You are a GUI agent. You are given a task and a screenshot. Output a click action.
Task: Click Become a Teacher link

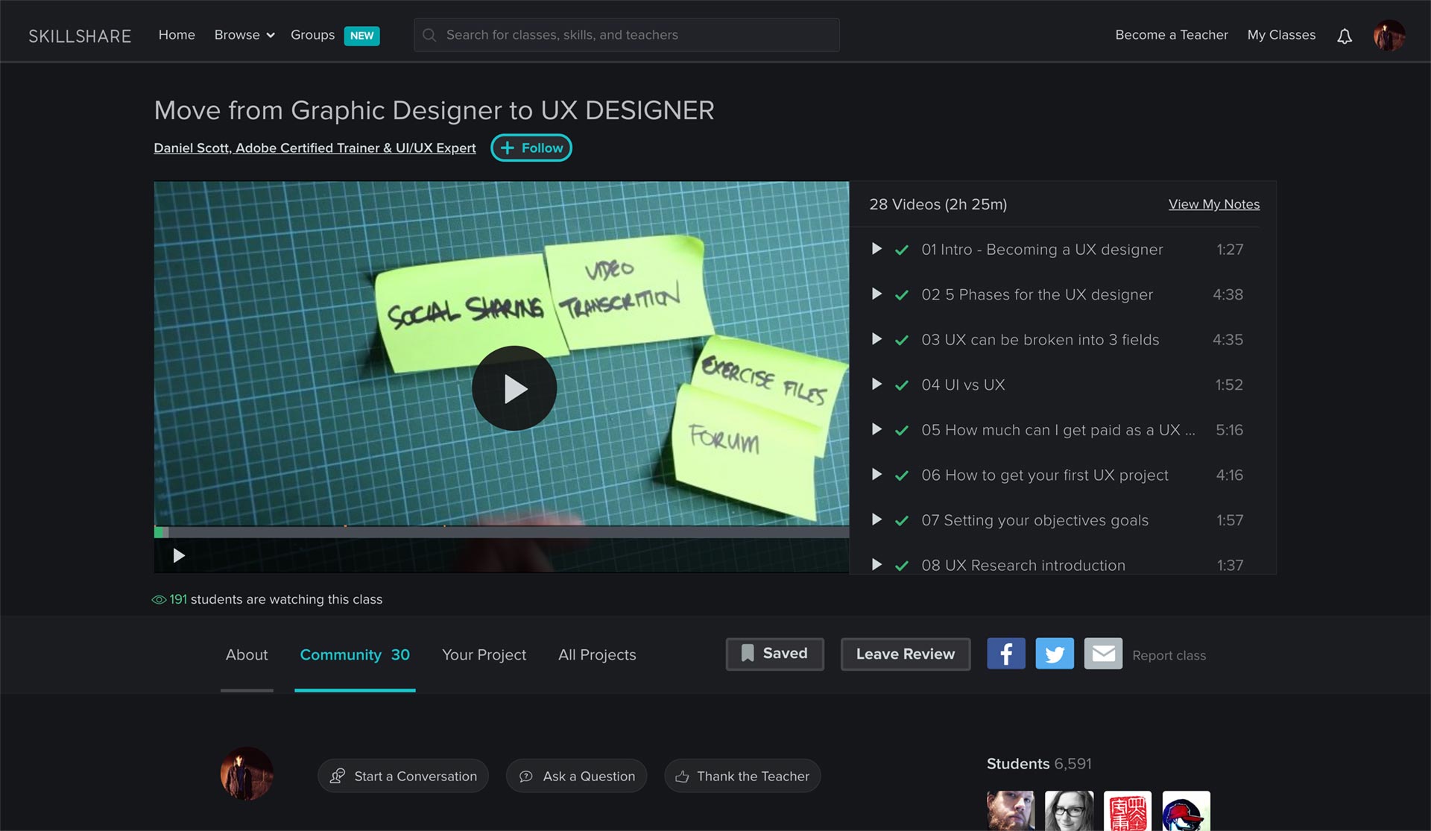point(1172,35)
